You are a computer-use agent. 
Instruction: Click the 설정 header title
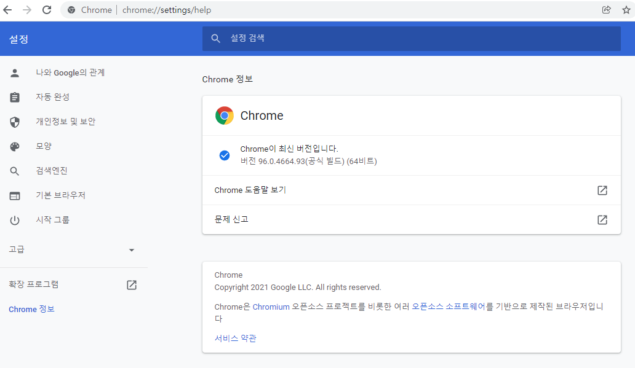point(18,39)
